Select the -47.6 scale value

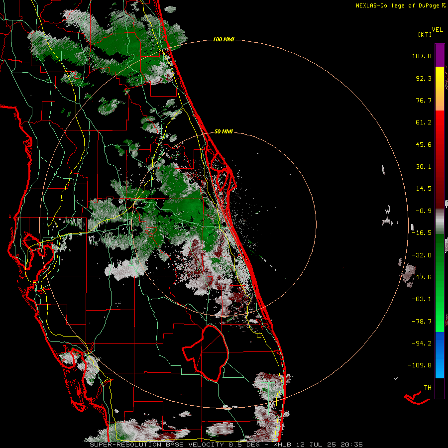pos(422,277)
